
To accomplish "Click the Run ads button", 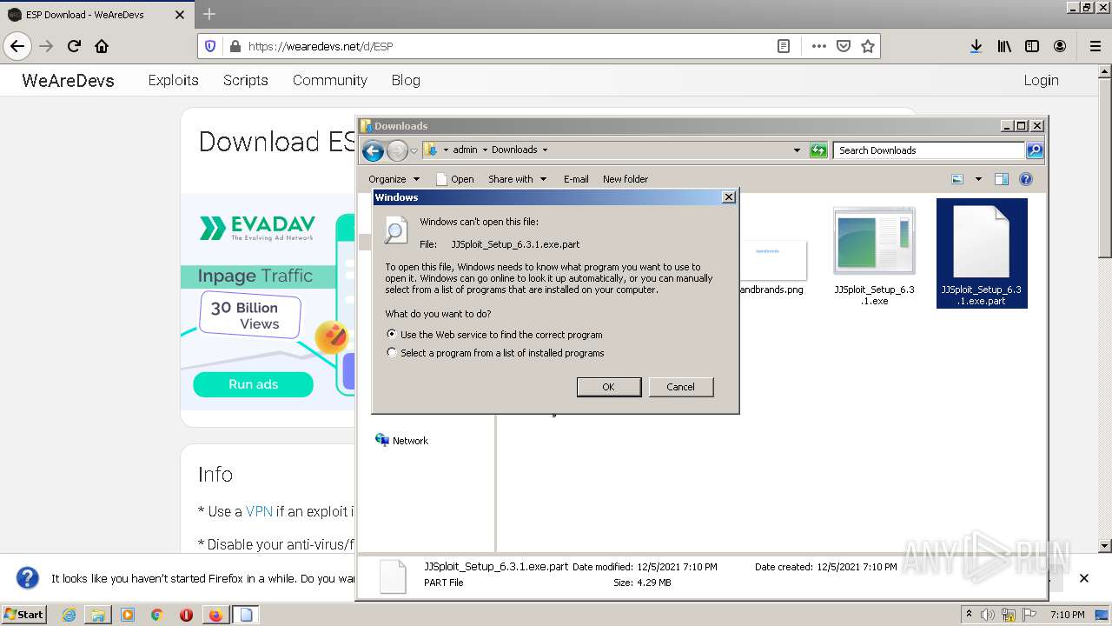I will 253,384.
